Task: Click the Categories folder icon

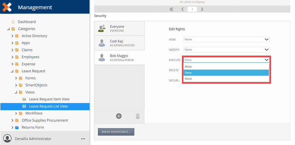Action: point(13,29)
